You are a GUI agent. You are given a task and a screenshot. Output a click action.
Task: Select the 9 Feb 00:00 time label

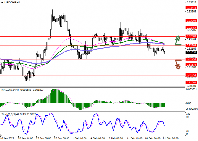pos(116,138)
